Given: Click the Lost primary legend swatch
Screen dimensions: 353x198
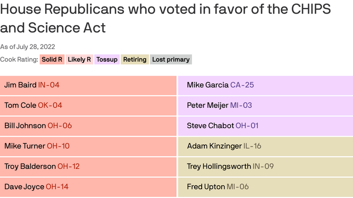Looking at the screenshot, I should pos(171,59).
